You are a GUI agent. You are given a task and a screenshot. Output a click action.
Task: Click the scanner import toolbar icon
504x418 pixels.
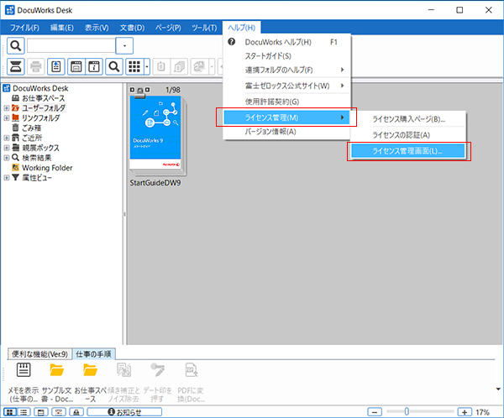tap(16, 67)
